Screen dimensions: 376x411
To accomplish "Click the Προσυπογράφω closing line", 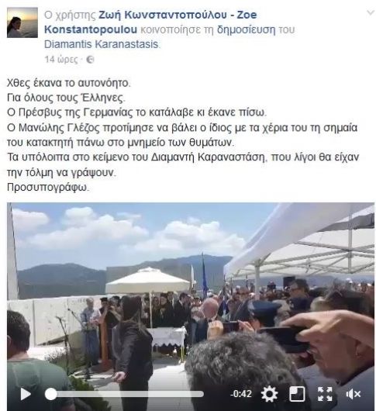I will pos(48,188).
